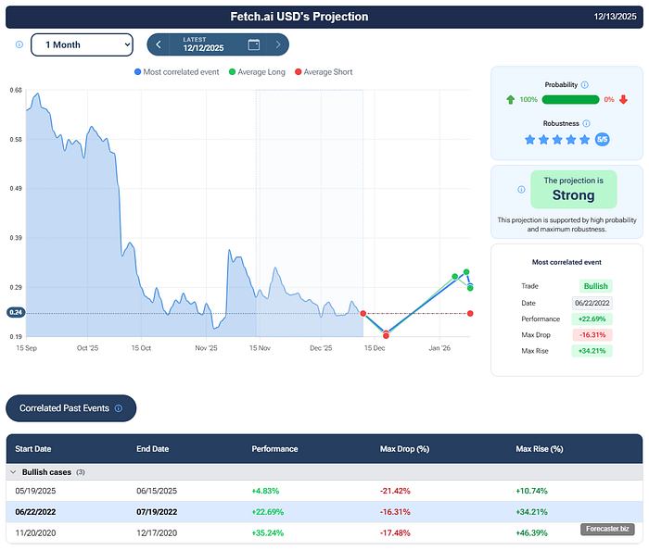Click the +46.39% max rise cell
Screen dimensions: 649x550
(x=531, y=533)
